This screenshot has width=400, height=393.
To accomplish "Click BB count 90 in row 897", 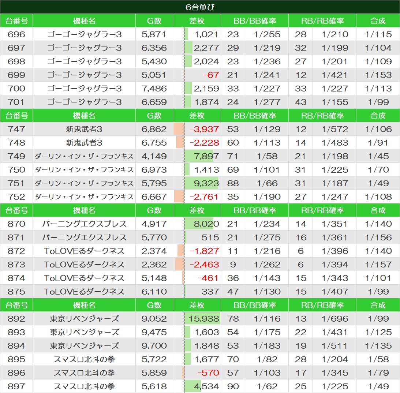I will pos(233,386).
